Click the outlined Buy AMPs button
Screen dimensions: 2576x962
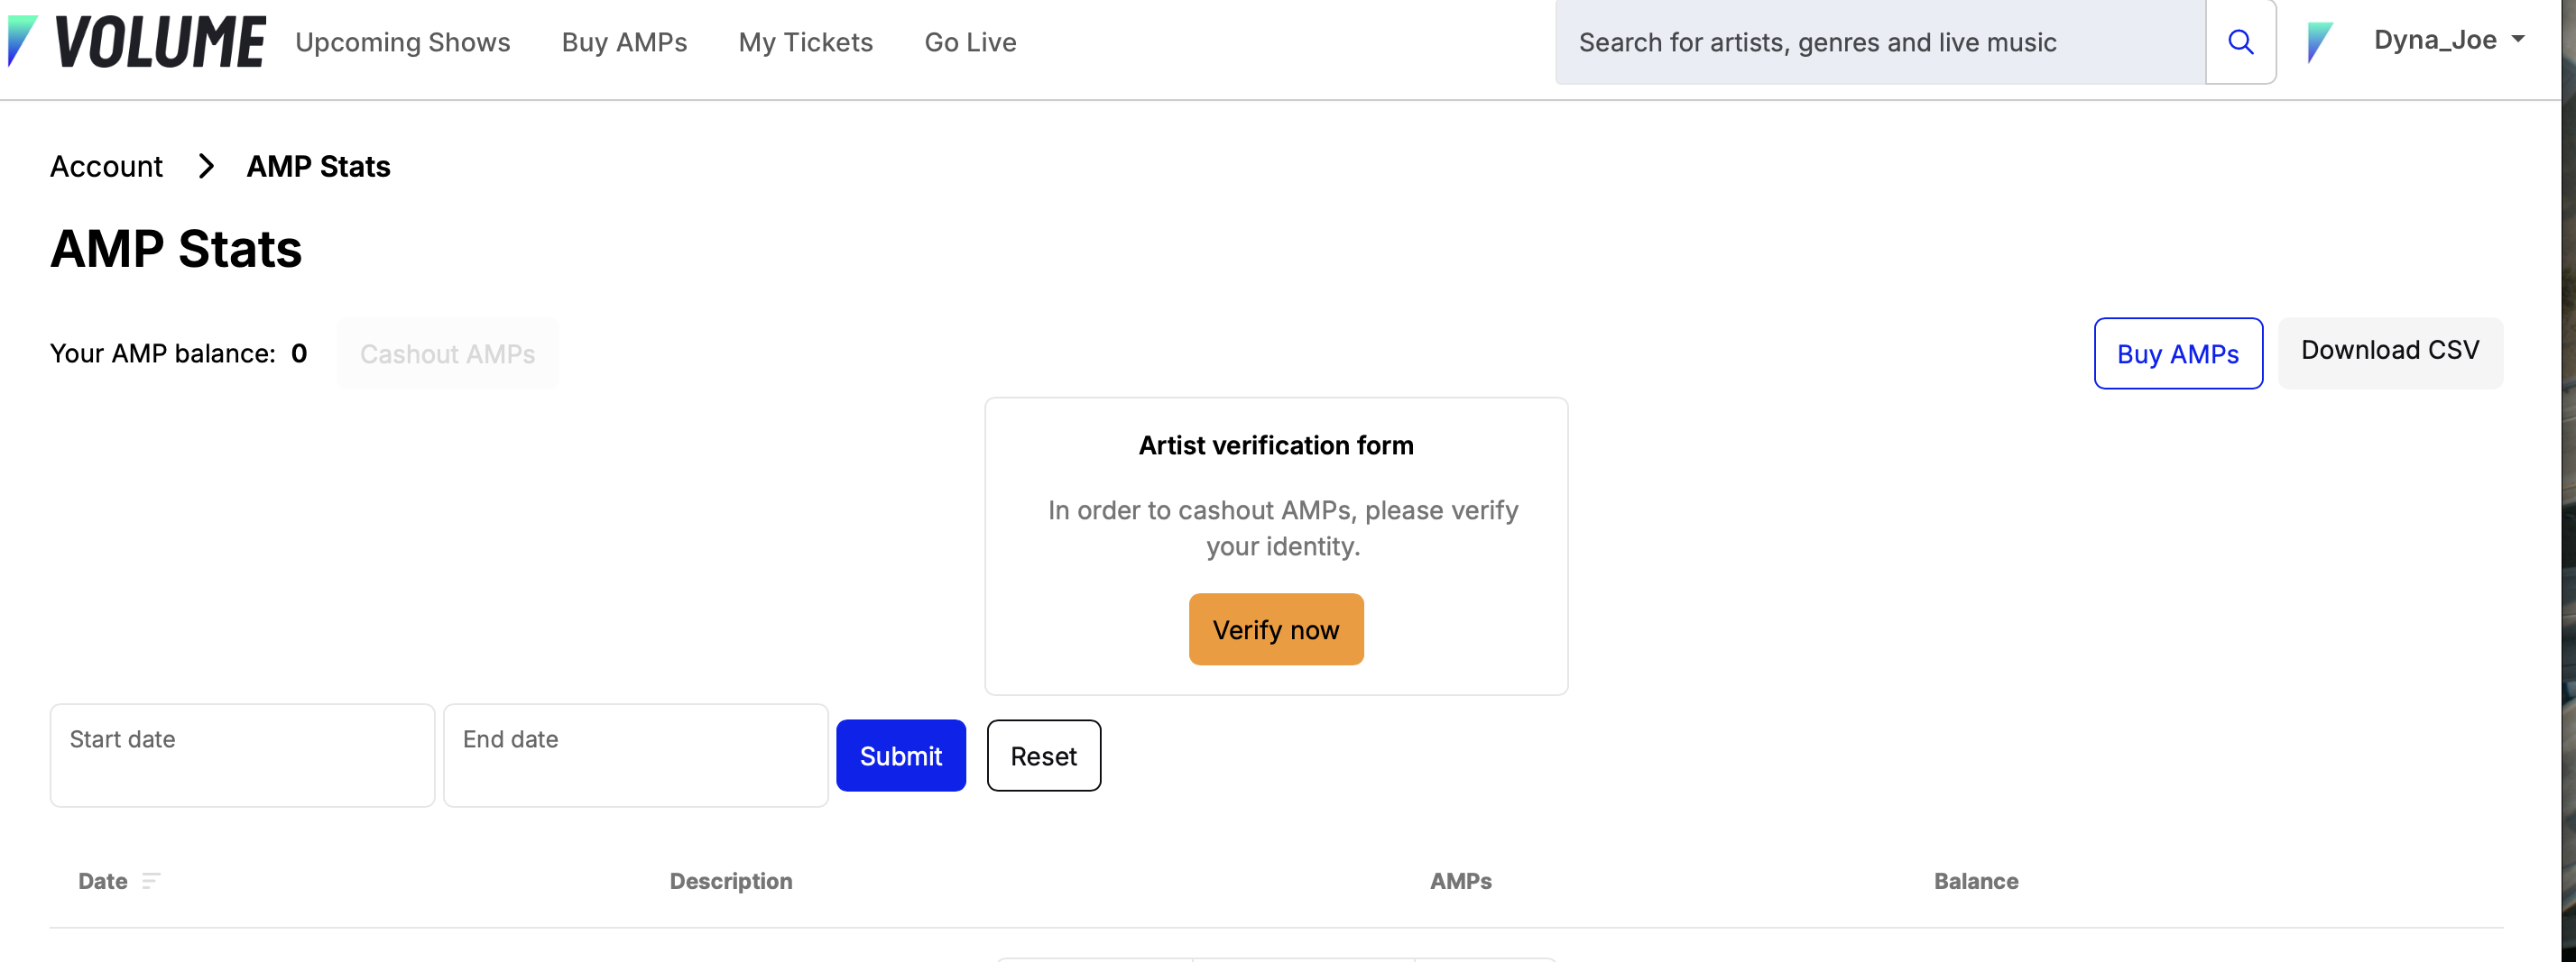click(x=2177, y=353)
